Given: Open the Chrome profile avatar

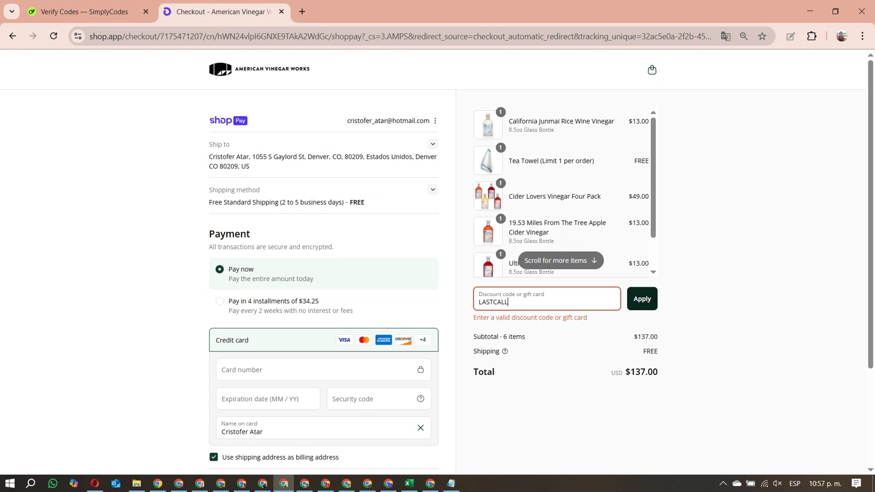Looking at the screenshot, I should [x=842, y=36].
